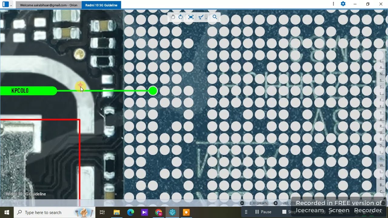Viewport: 388px width, 218px height.
Task: Select the green KPCOL0 pad endpoint
Action: point(153,91)
